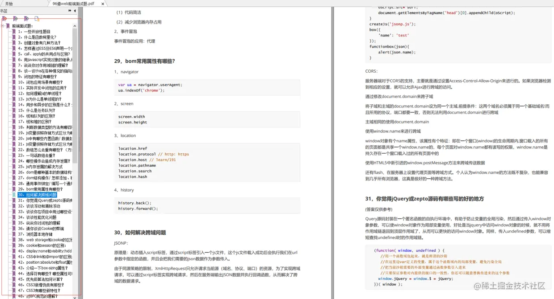Jump to bookmark 41，CSS中link和@import的区别
The width and height of the screenshot is (554, 299).
point(45,257)
